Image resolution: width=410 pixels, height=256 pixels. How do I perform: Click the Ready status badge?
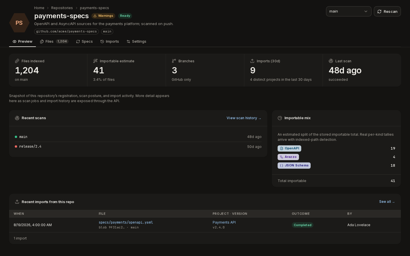click(x=125, y=16)
